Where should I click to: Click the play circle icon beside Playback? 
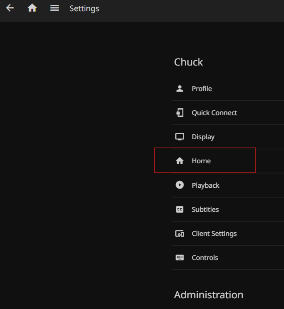point(180,185)
